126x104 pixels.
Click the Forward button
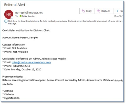[x=118, y=11]
